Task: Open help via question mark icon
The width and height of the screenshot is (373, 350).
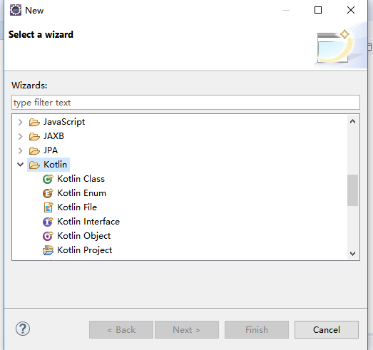Action: coord(23,329)
